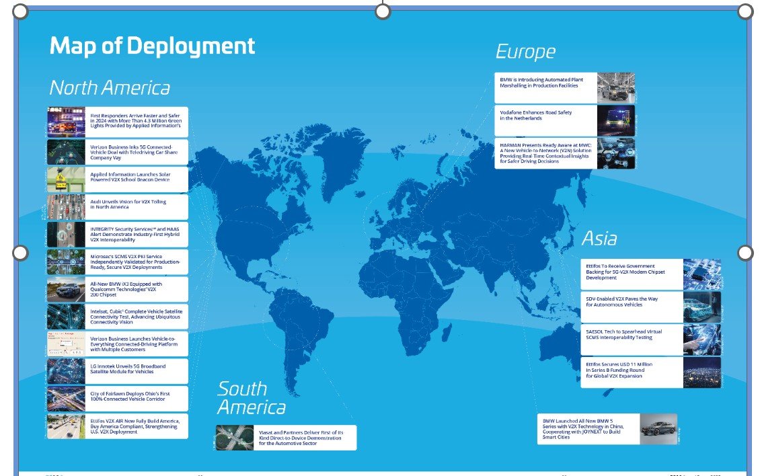Click the top-right corner selection handle
The width and height of the screenshot is (760, 476).
745,11
